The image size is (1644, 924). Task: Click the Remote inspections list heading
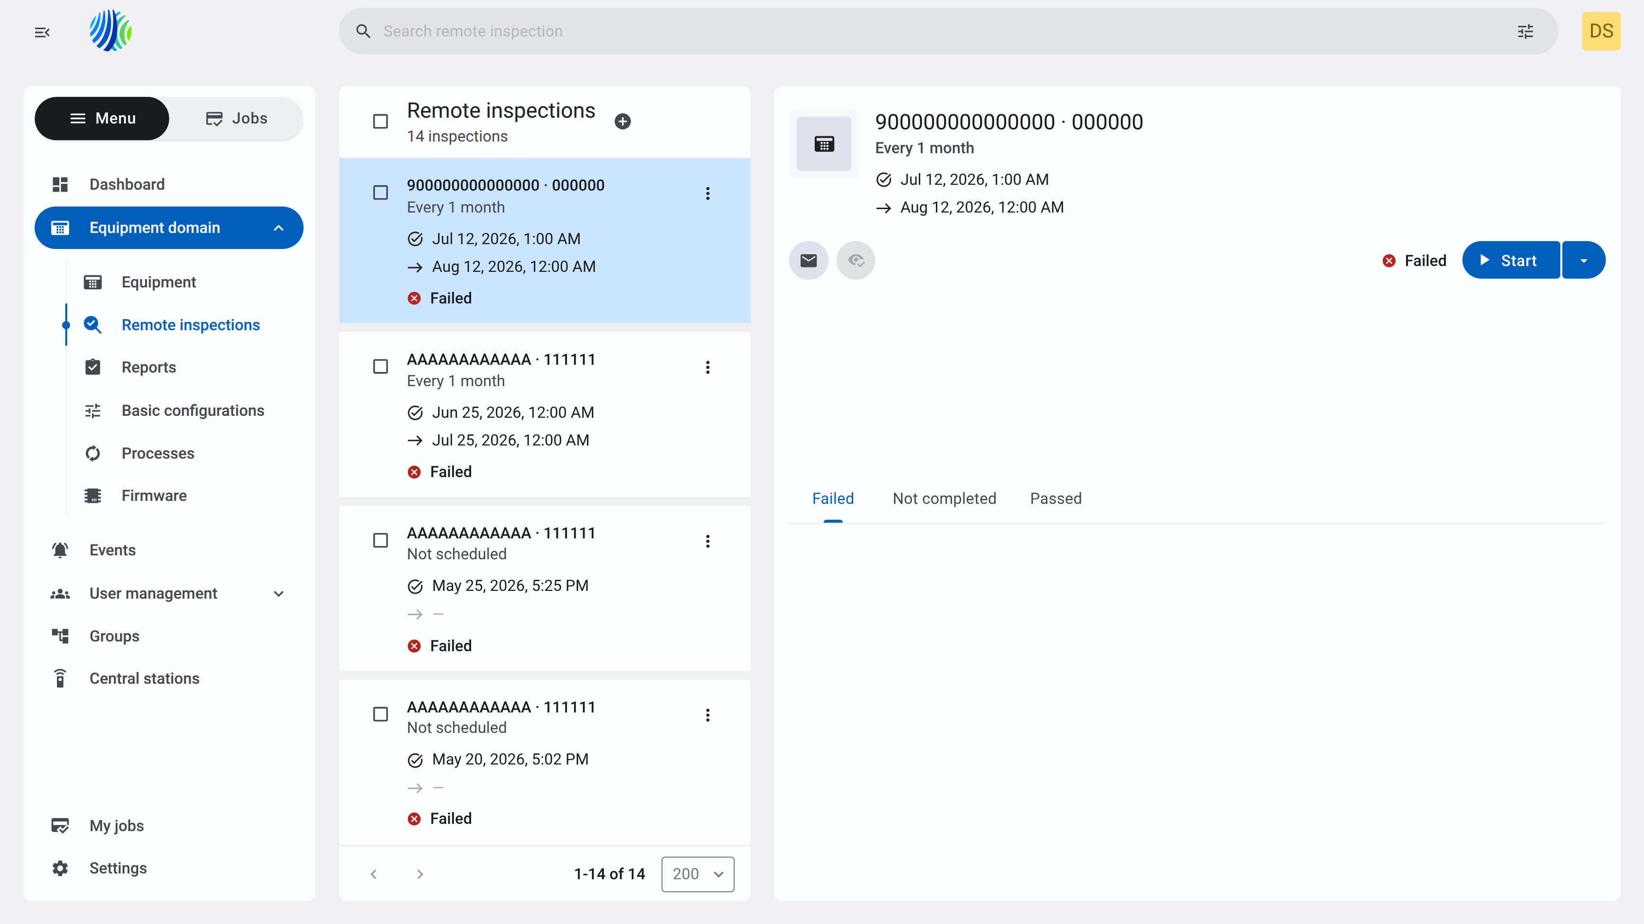click(501, 110)
